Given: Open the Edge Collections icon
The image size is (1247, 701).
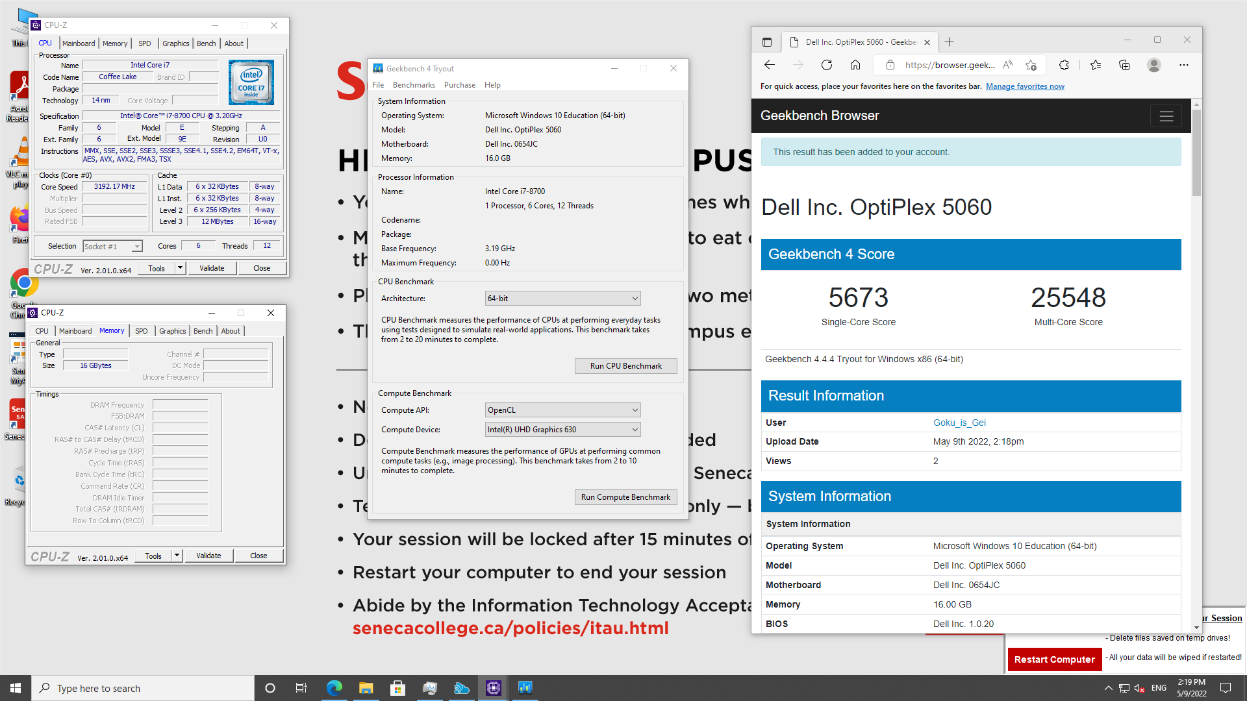Looking at the screenshot, I should click(x=1124, y=65).
